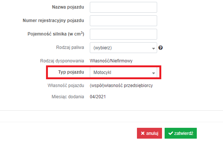Click the 04/2021 month value
223x142 pixels.
click(x=98, y=97)
